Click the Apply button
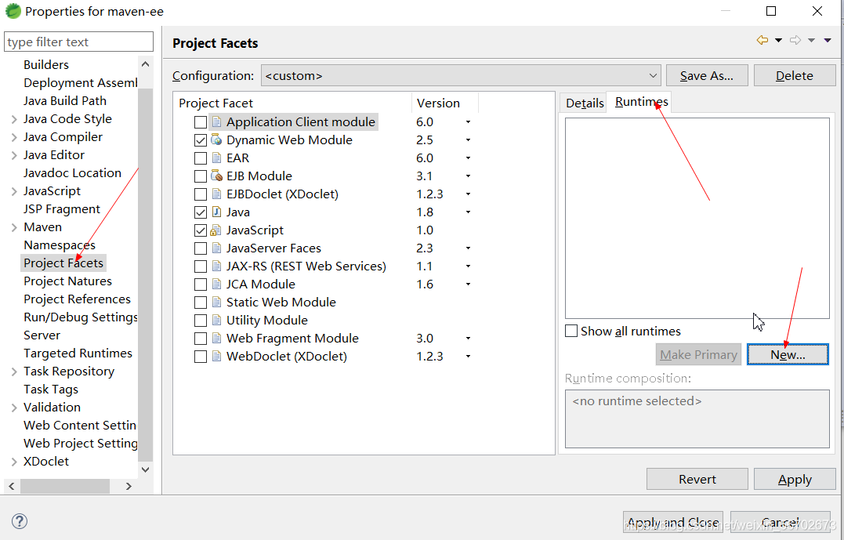Screen dimensions: 844x540 (795, 479)
